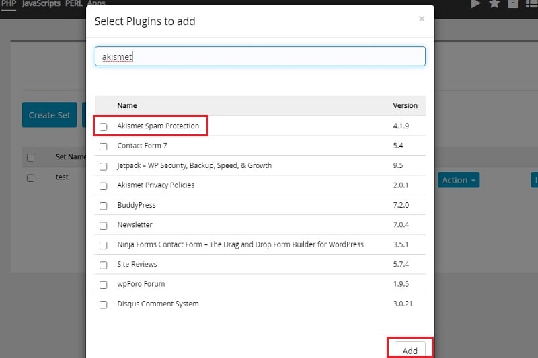Click the play icon in top bar
Image resolution: width=538 pixels, height=358 pixels.
tap(475, 4)
